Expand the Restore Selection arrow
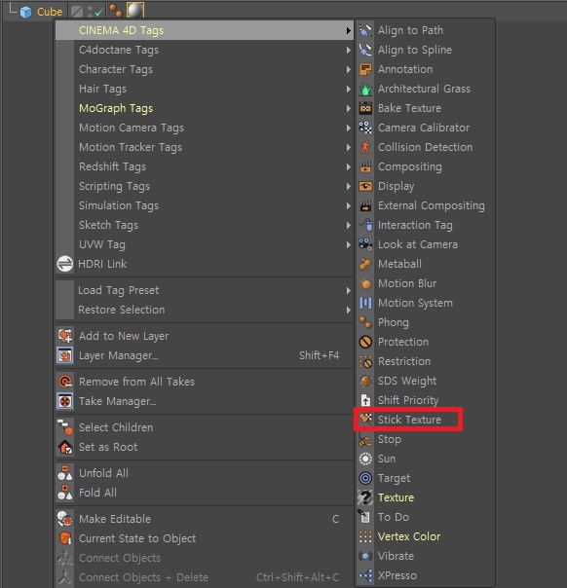567x588 pixels. click(x=349, y=311)
